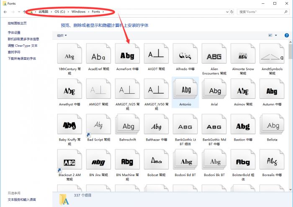Select the Asimov font icon
Screen dimensions: 293x207
(x=243, y=89)
